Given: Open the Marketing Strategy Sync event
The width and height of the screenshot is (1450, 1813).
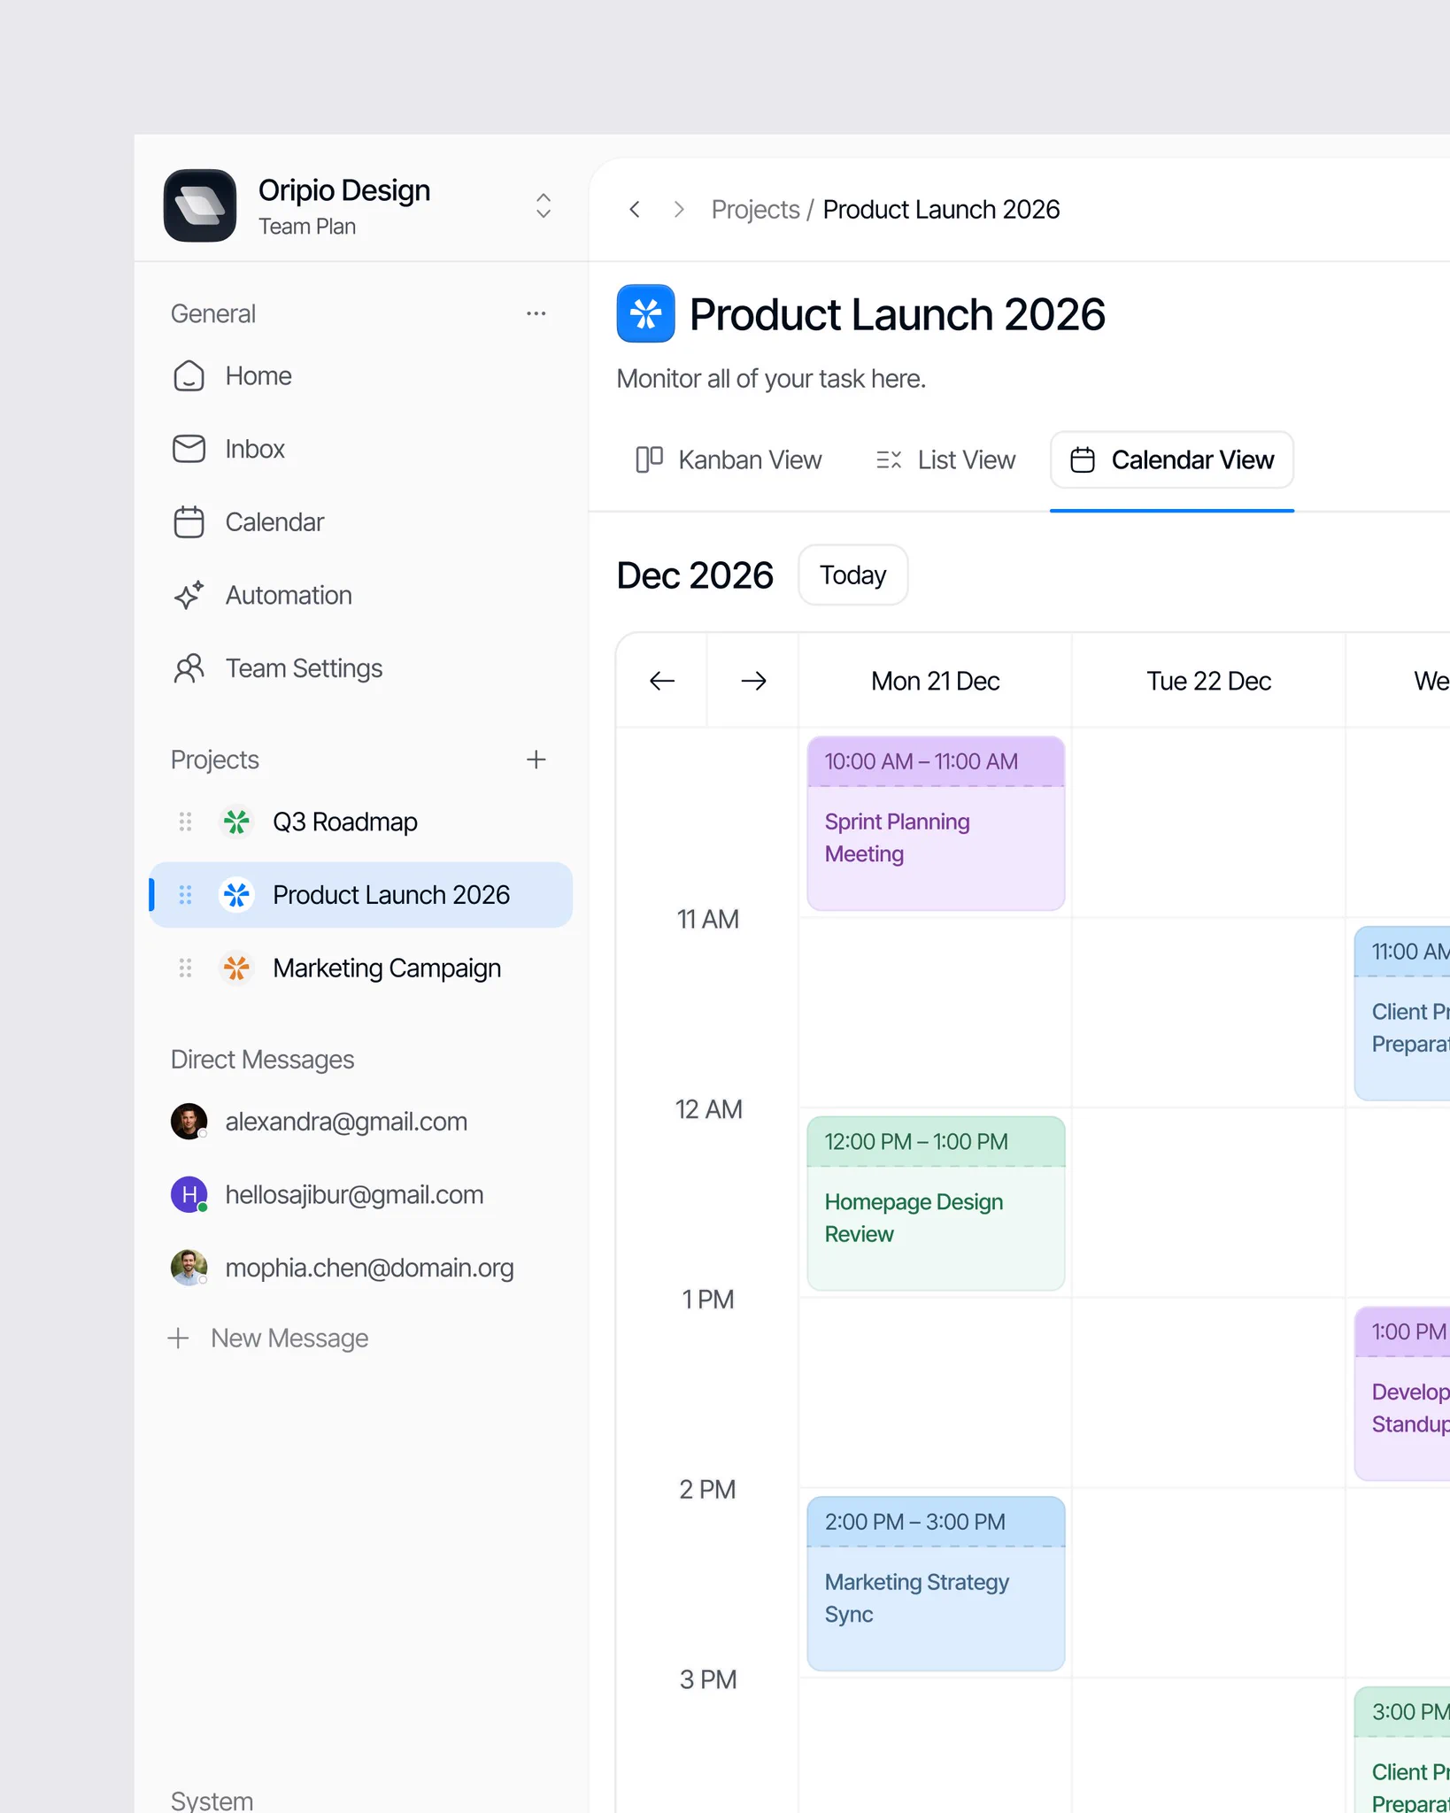Looking at the screenshot, I should 936,1584.
